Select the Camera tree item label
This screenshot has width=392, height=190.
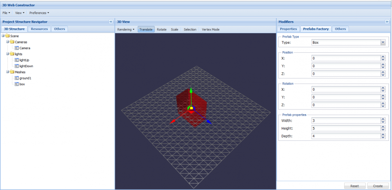point(25,48)
